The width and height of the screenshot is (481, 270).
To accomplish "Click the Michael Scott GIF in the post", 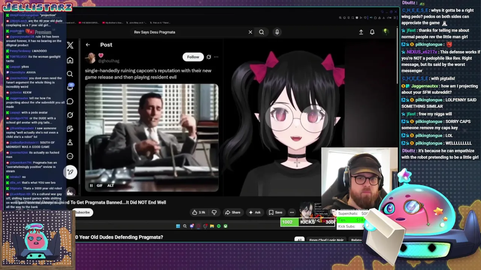I will point(151,138).
